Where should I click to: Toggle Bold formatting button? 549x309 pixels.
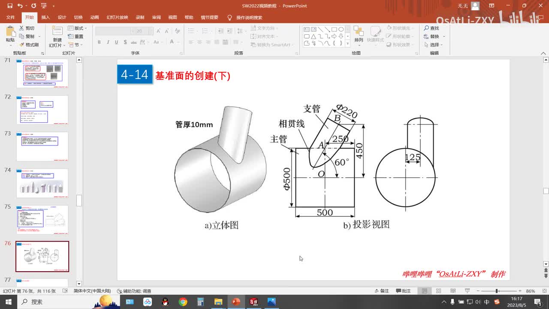coord(99,42)
